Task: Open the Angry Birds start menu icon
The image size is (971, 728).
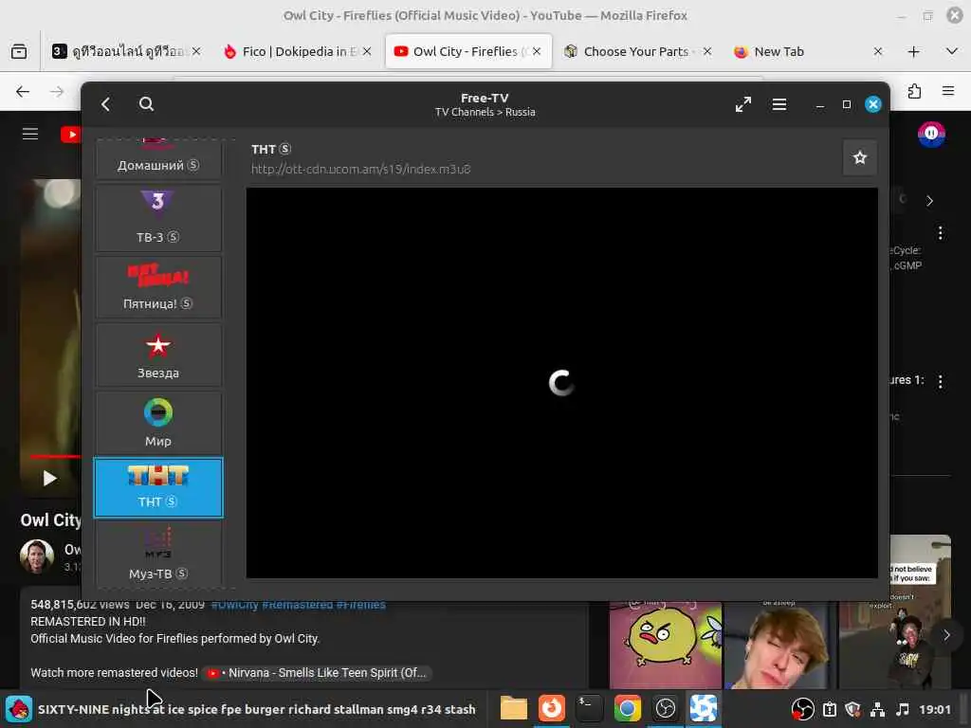Action: coord(19,709)
